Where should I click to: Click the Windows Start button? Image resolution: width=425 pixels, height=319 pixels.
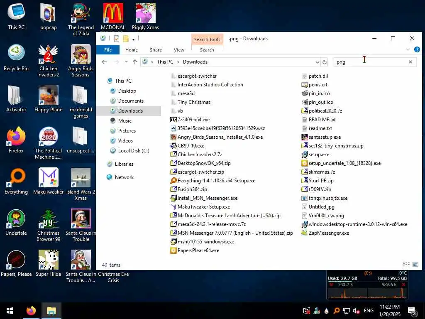pyautogui.click(x=10, y=311)
